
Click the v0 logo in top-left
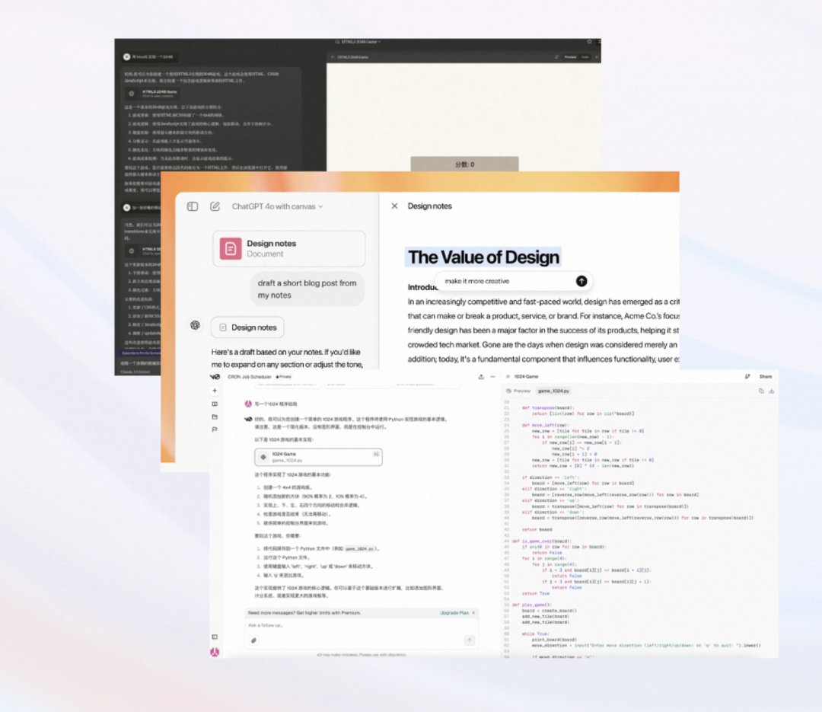215,376
